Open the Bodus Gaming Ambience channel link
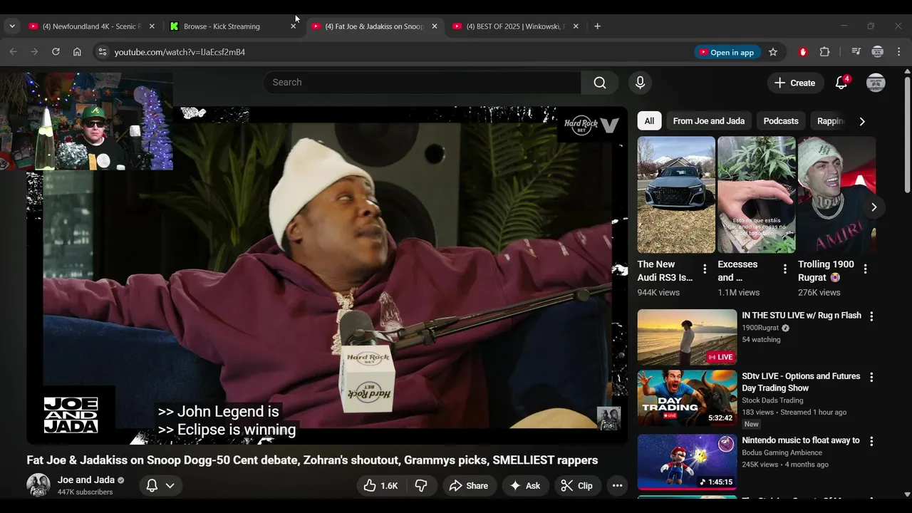The height and width of the screenshot is (513, 912). (x=782, y=452)
